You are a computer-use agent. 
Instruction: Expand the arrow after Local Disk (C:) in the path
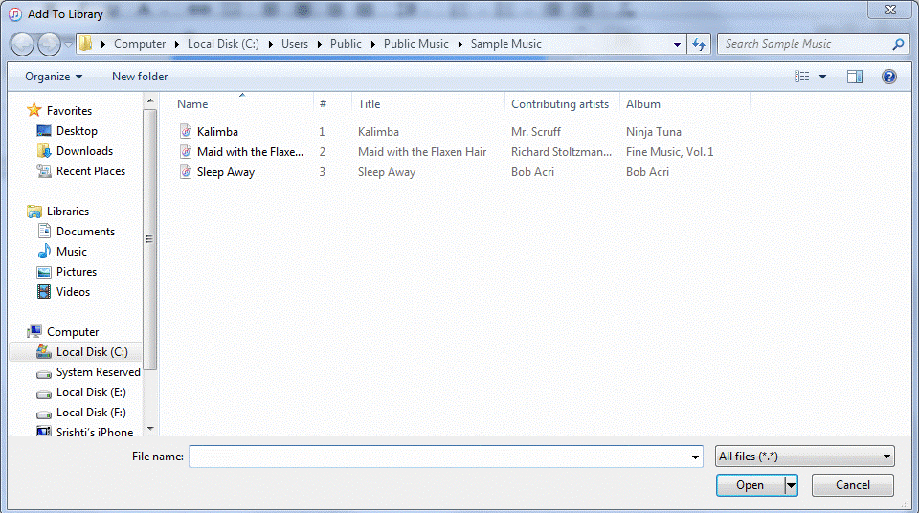point(270,44)
